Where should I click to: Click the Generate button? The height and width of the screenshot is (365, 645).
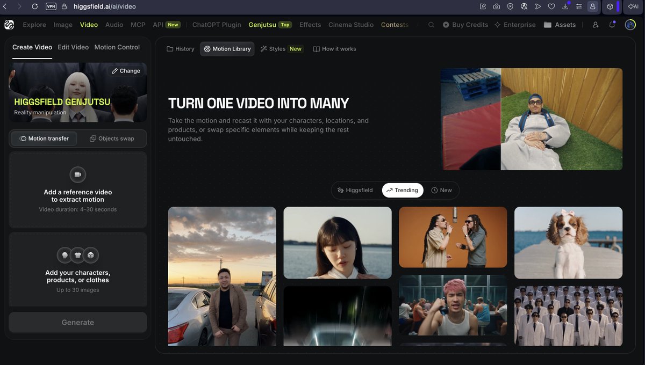tap(78, 323)
